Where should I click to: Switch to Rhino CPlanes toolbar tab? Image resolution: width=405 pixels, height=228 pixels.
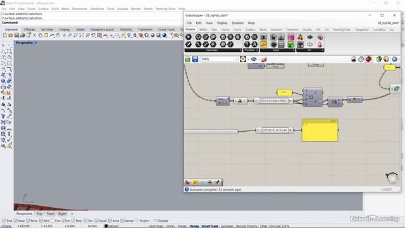29,30
